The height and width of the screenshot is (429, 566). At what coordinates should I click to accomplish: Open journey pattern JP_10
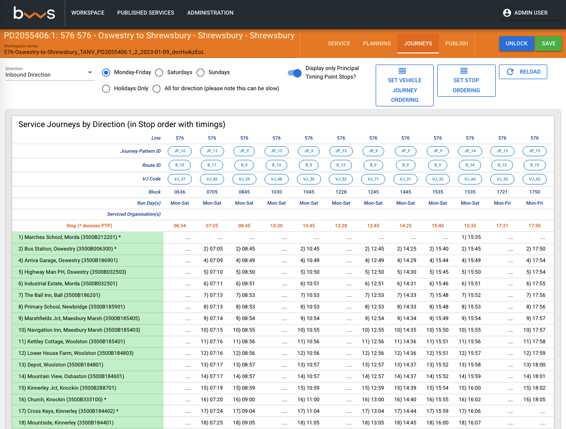(179, 151)
